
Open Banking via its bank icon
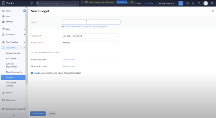pyautogui.click(x=3, y=22)
